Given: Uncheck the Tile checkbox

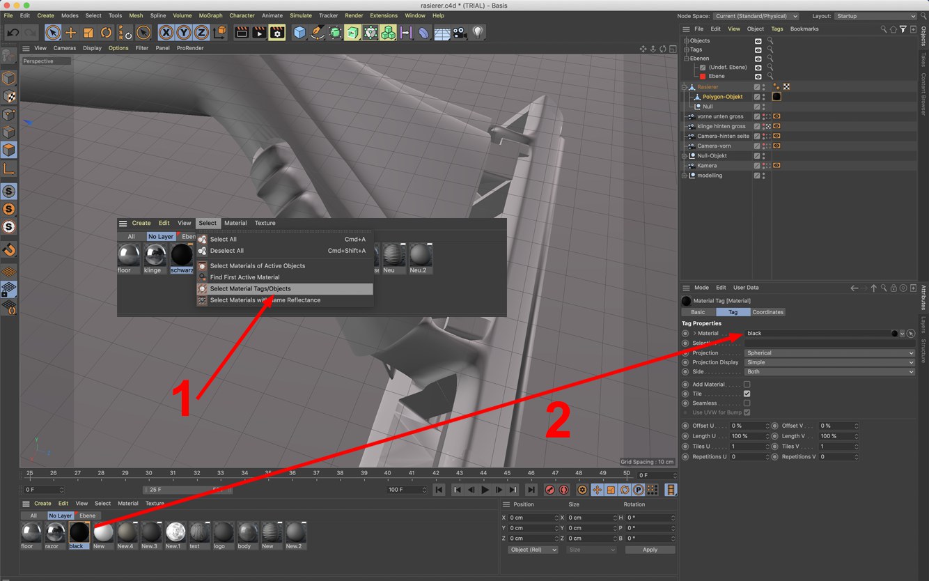Looking at the screenshot, I should click(747, 394).
